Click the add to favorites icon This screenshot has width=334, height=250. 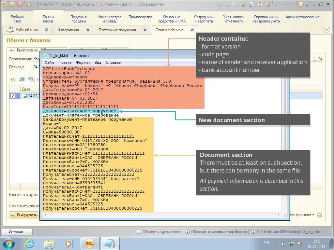(244, 5)
